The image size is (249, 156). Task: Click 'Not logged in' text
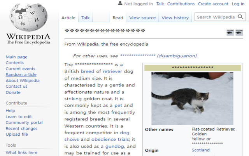point(139,4)
